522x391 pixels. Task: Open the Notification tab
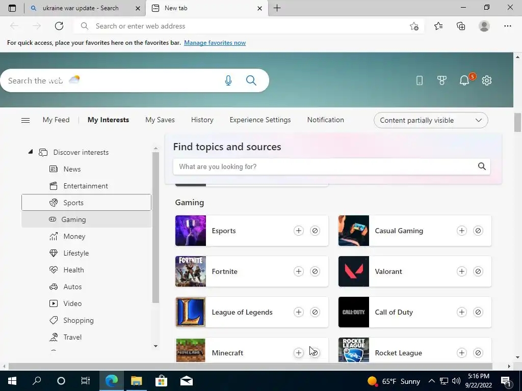tap(326, 120)
